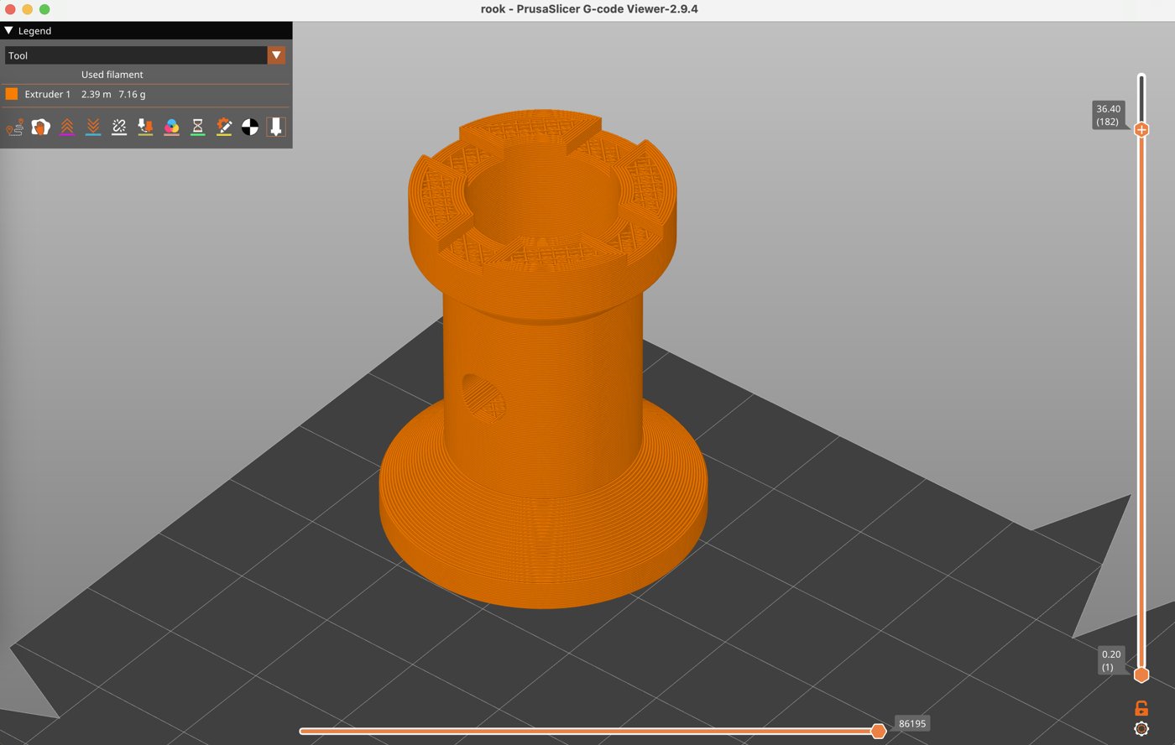Toggle seams visibility icon

pyautogui.click(x=119, y=127)
